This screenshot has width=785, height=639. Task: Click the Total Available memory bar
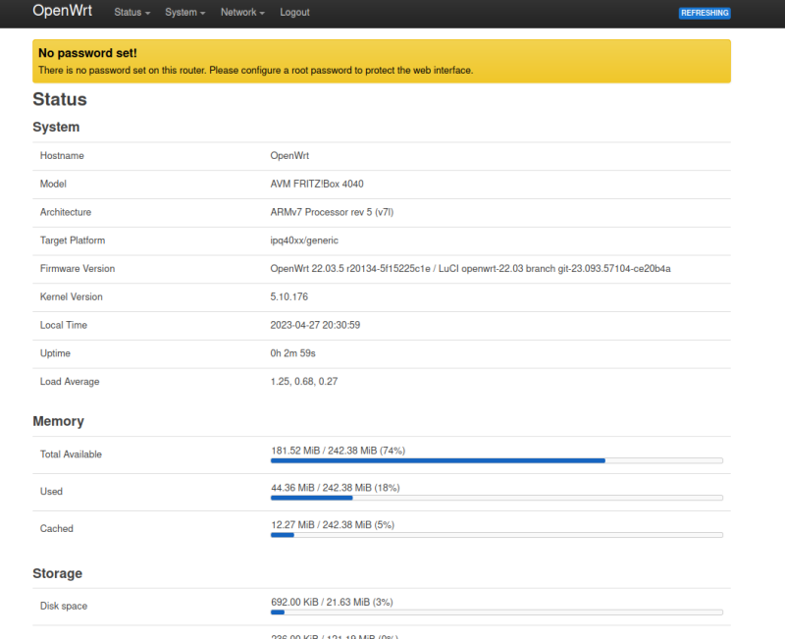(496, 459)
